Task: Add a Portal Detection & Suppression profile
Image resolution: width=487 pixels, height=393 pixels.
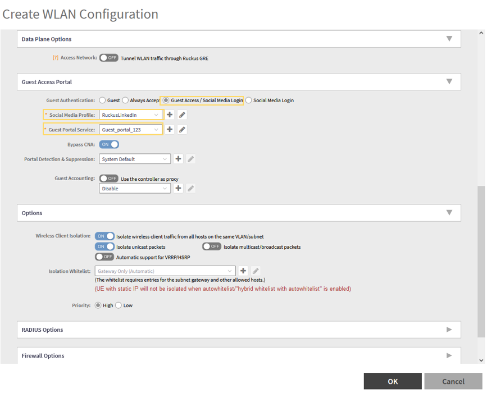Action: pyautogui.click(x=178, y=159)
